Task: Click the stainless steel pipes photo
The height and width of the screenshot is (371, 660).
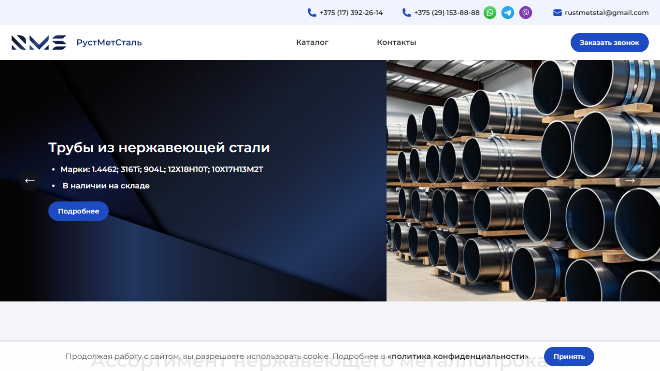Action: [x=523, y=181]
